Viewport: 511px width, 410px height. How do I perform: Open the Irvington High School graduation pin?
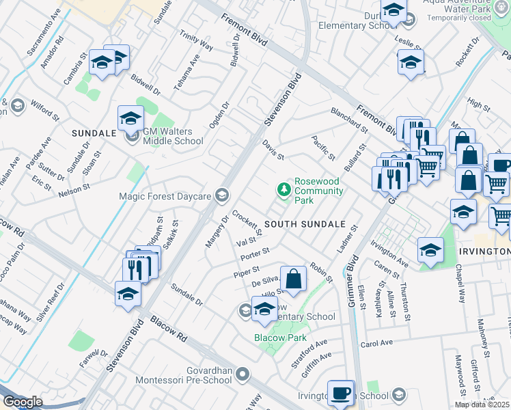tap(399, 394)
